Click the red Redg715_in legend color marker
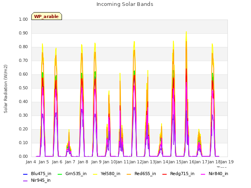Image resolution: width=251 pixels, height=188 pixels. point(164,174)
